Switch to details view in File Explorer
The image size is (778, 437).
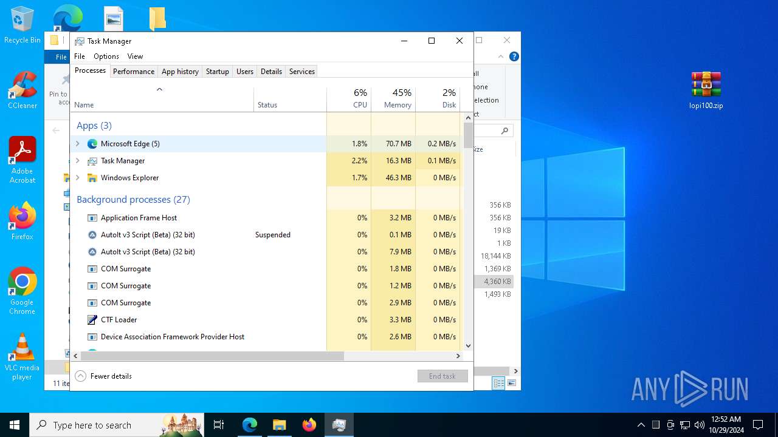coord(499,383)
